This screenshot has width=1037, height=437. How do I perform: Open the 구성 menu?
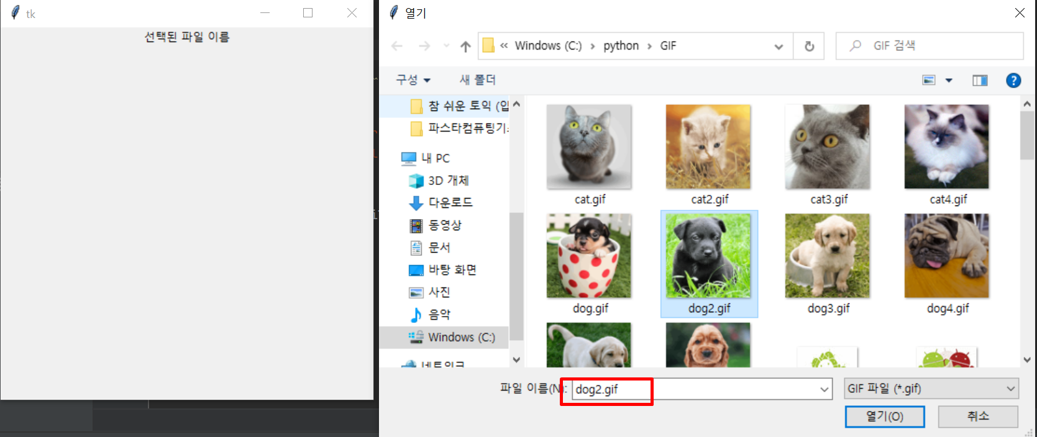click(x=413, y=80)
